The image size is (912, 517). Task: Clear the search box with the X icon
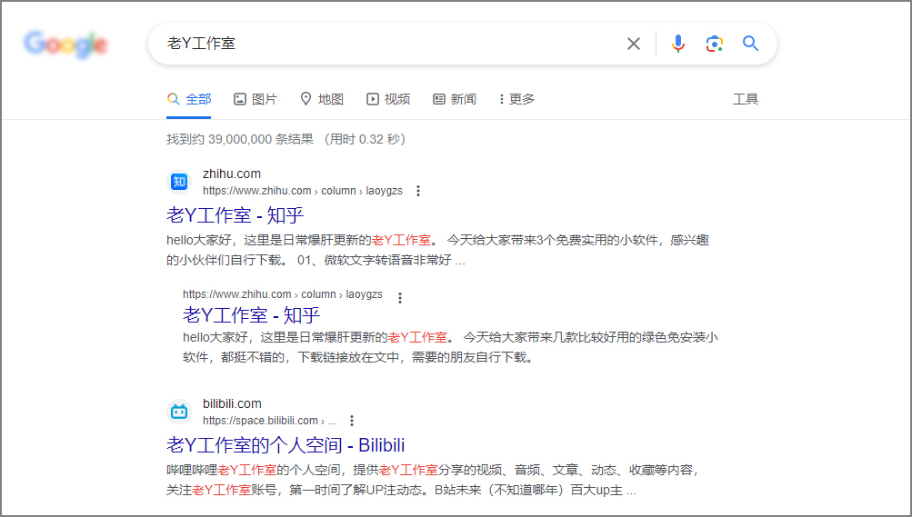tap(634, 44)
